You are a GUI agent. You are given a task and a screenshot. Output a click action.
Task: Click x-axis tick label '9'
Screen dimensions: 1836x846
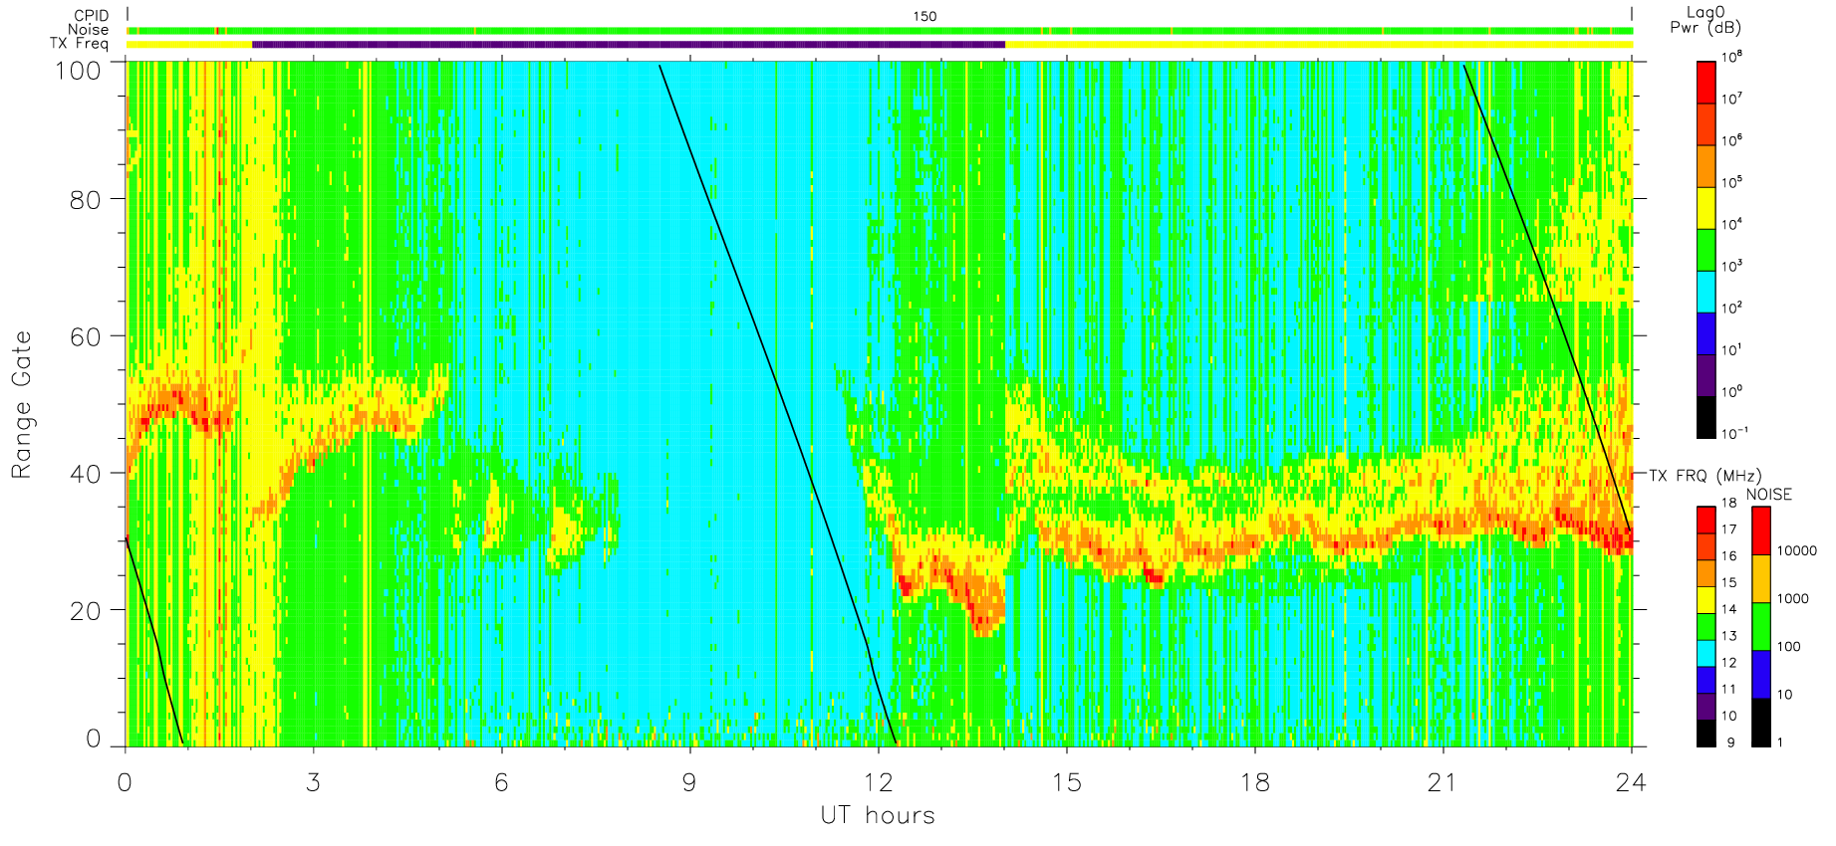pos(689,782)
